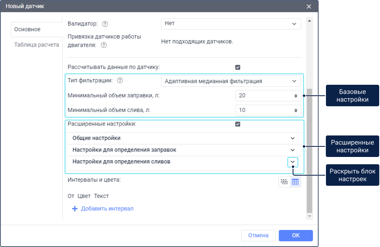
Task: Uncheck Рассчитывать данные по датчику checkbox
Action: [x=238, y=67]
